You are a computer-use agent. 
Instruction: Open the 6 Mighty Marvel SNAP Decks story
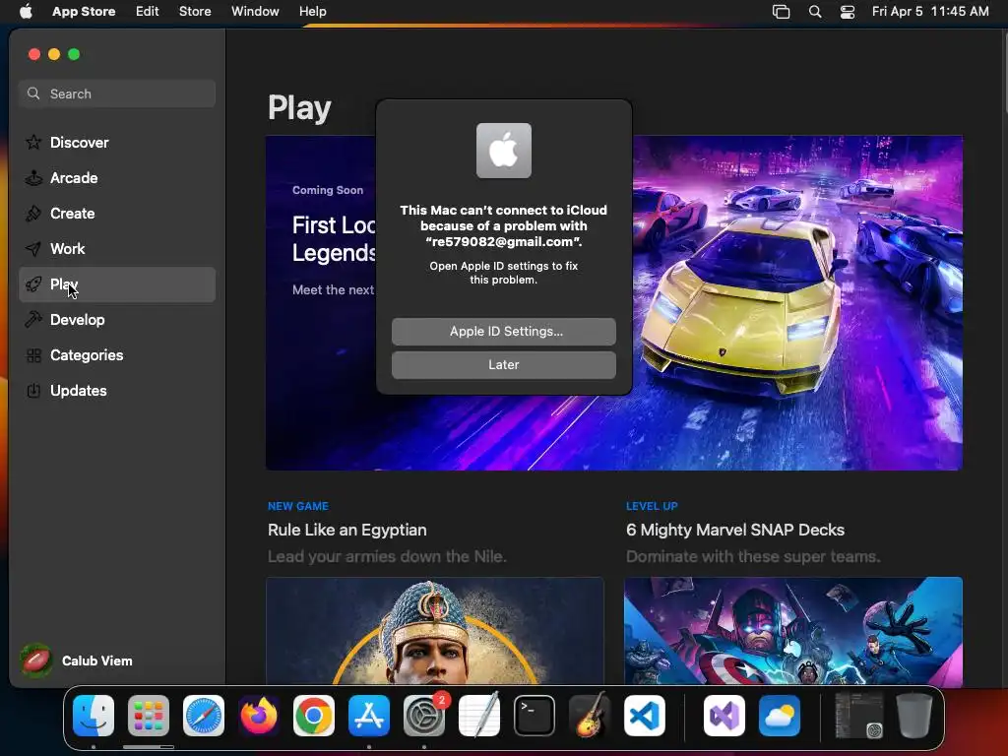coord(735,530)
